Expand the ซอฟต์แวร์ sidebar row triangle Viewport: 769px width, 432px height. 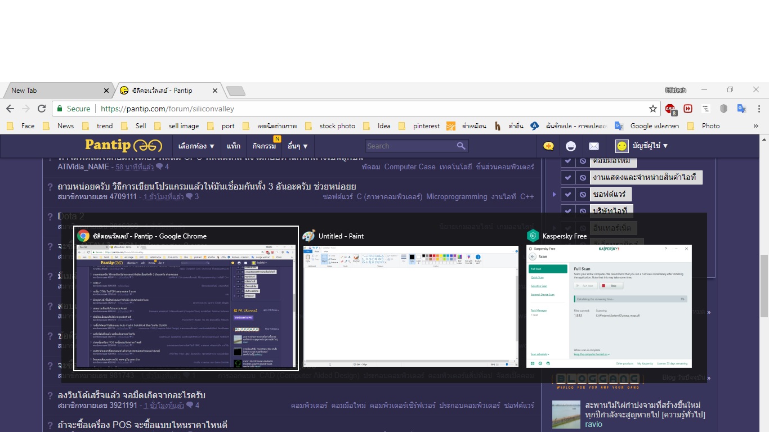tap(555, 195)
